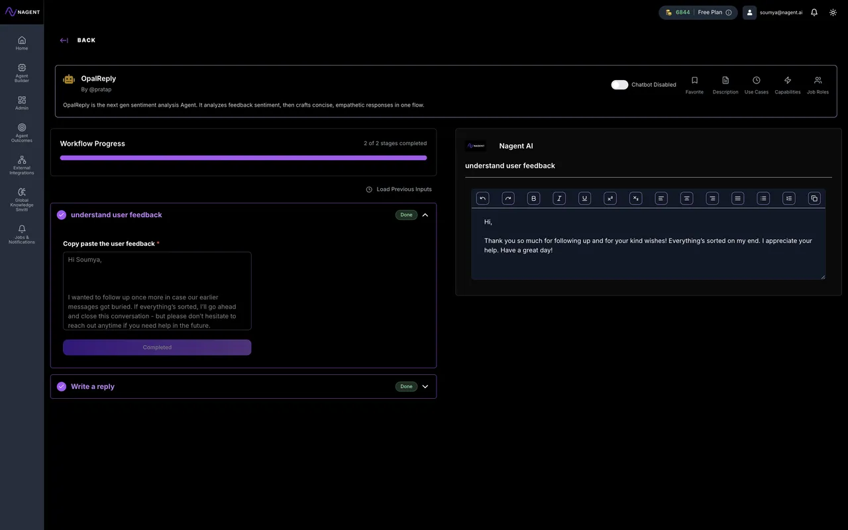This screenshot has width=848, height=530.
Task: Apply italic formatting in the reply editor
Action: point(559,198)
